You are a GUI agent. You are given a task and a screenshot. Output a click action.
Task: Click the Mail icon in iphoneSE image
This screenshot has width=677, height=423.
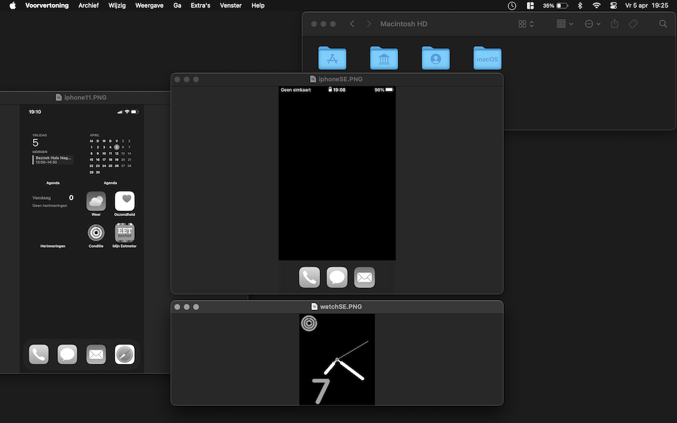(x=364, y=277)
